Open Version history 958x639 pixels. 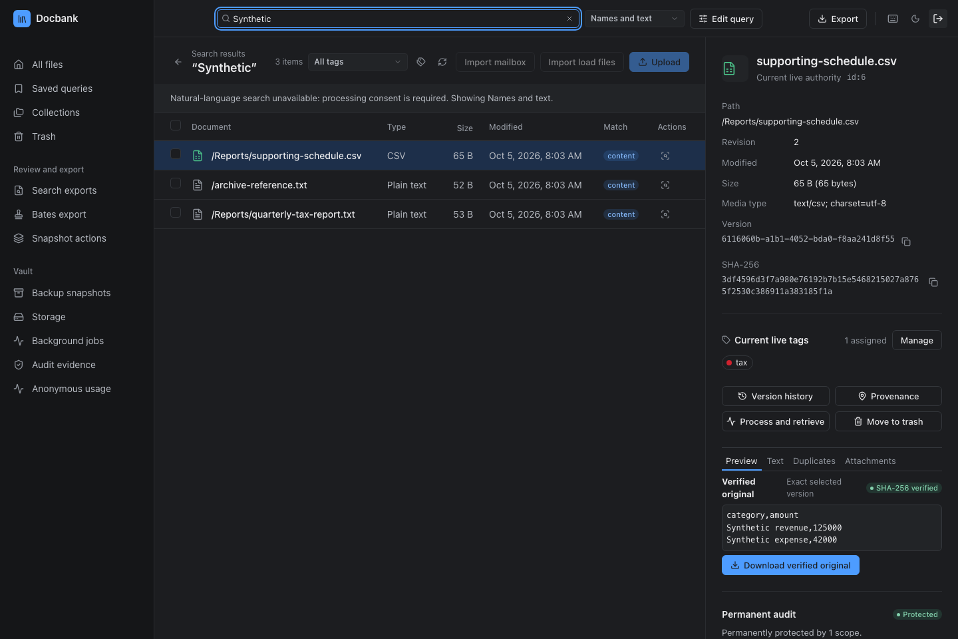[x=776, y=396]
